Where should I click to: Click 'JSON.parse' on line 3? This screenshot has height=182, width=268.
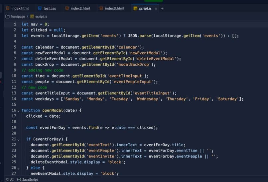pyautogui.click(x=139, y=36)
